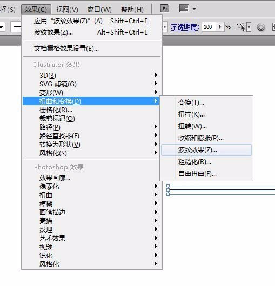
Task: Open 文档栅格效果设置(E)...
Action: click(92, 49)
